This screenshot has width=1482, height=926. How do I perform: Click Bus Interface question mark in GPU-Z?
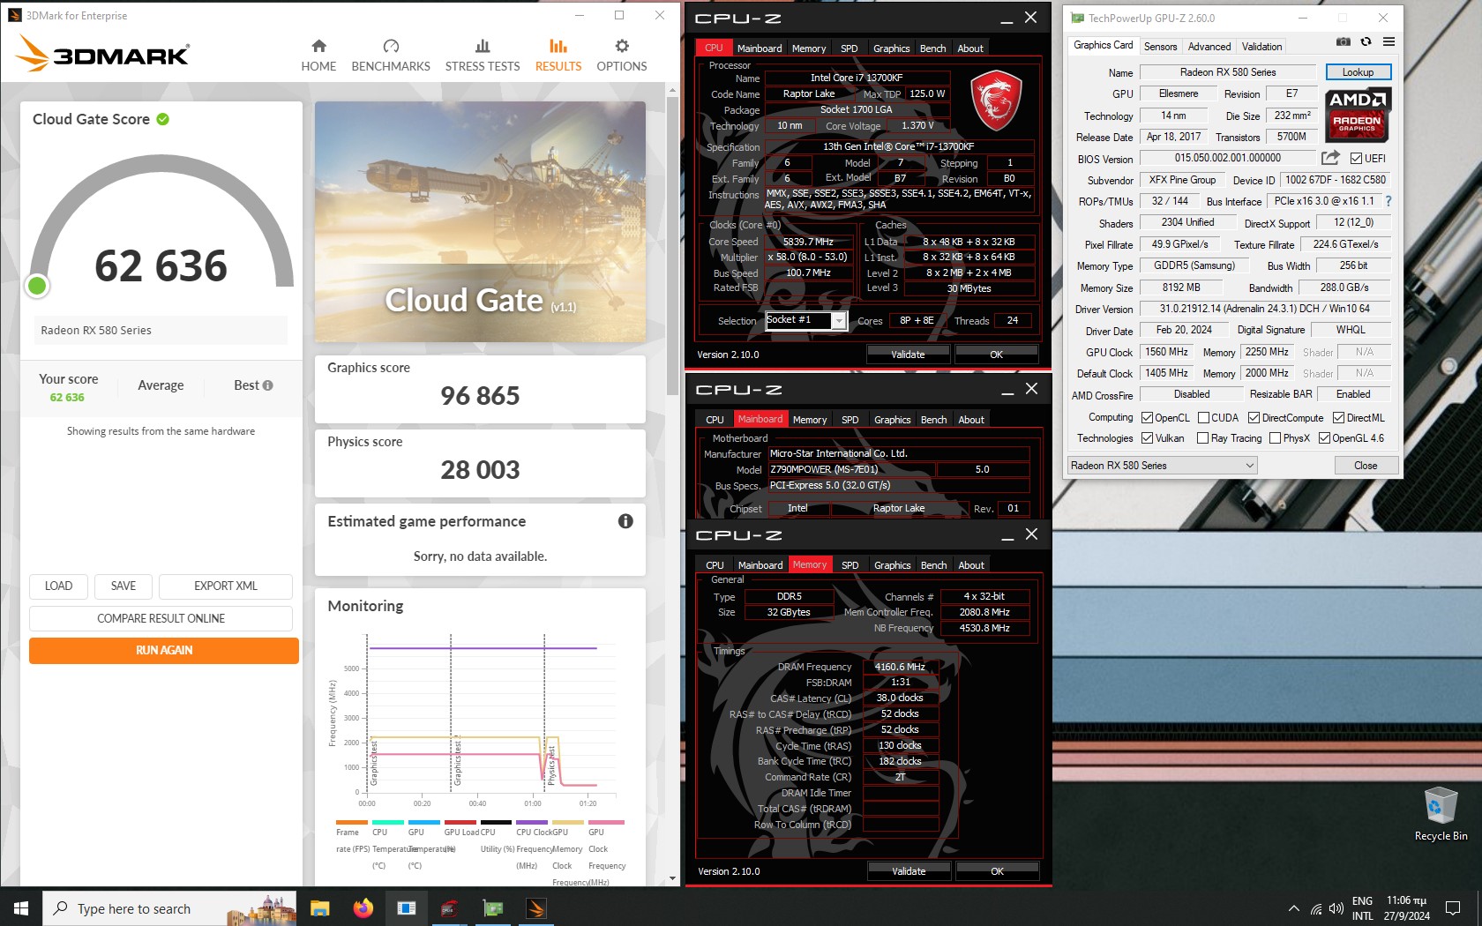coord(1388,201)
